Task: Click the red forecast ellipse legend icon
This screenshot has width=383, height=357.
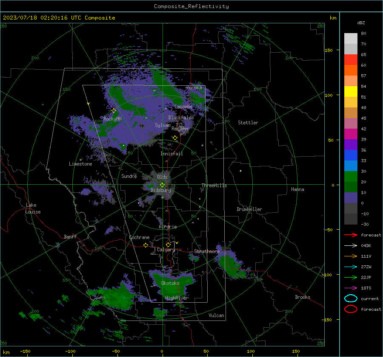Action: 351,309
